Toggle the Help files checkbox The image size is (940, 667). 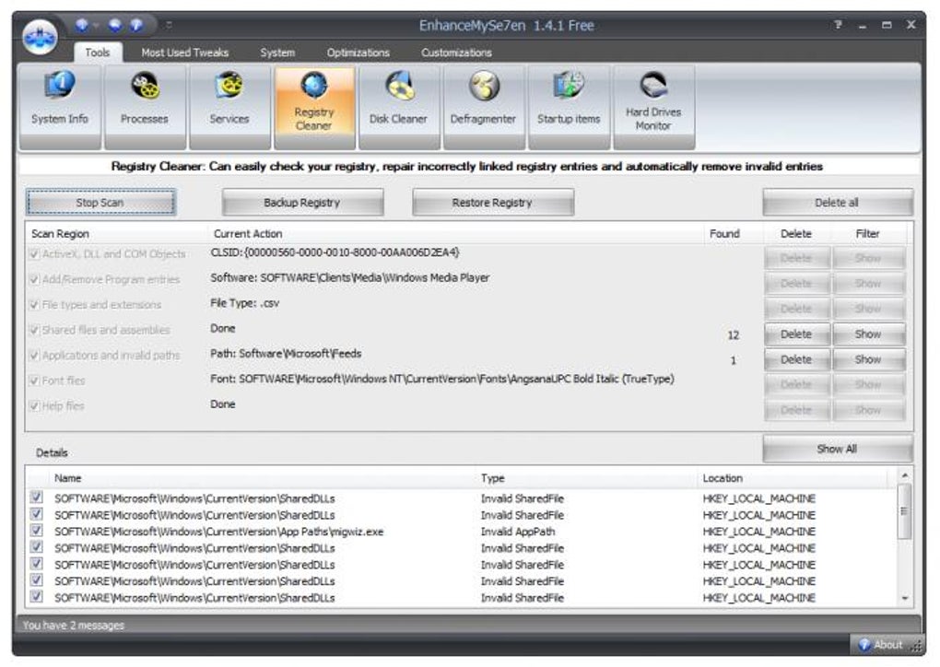click(34, 405)
